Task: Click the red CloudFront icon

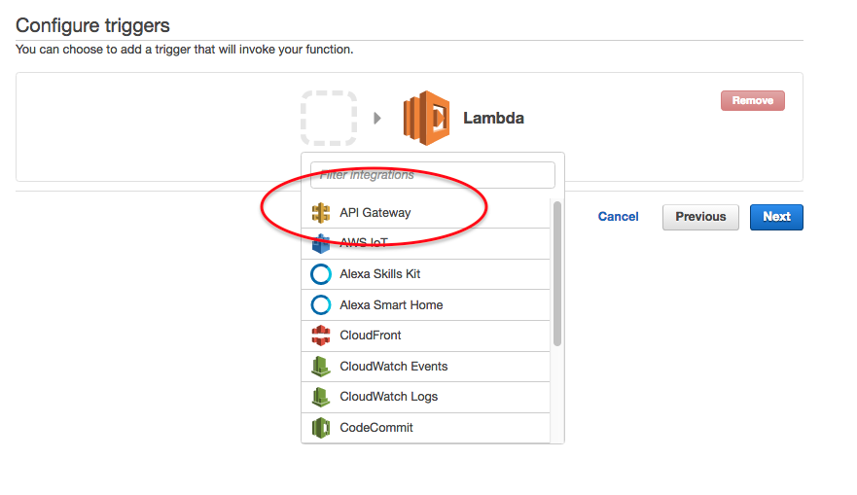Action: click(321, 336)
